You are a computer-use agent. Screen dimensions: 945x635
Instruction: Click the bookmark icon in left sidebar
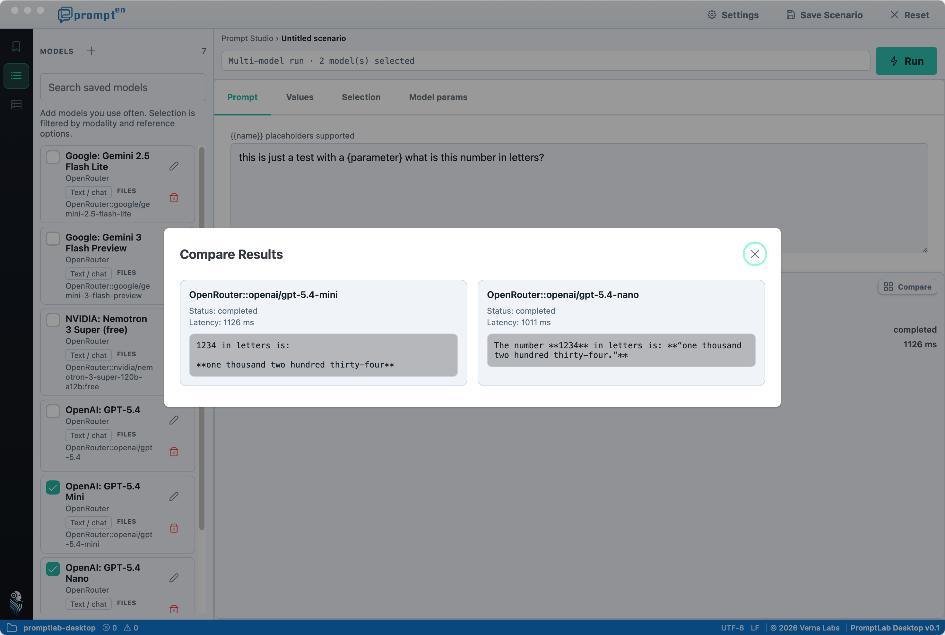pyautogui.click(x=16, y=47)
